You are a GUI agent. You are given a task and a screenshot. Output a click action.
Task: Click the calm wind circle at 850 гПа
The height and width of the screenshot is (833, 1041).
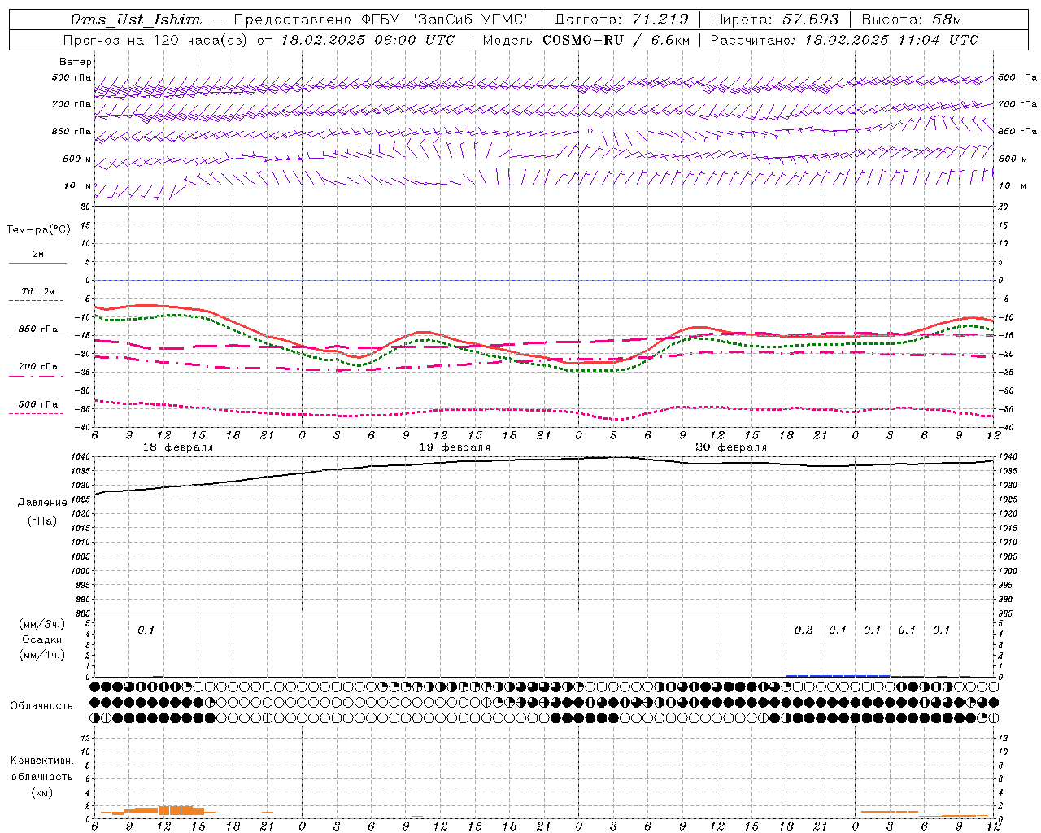coord(590,131)
